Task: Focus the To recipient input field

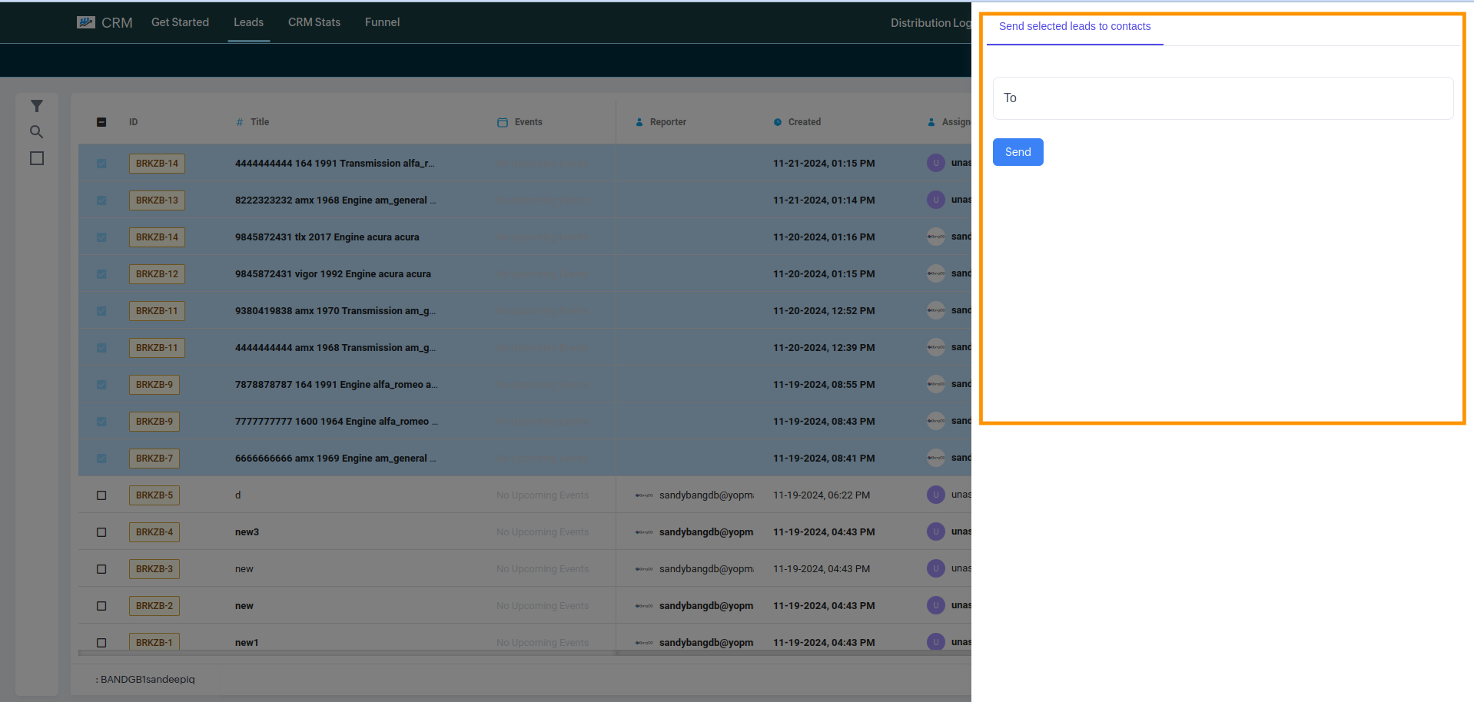Action: pyautogui.click(x=1223, y=98)
